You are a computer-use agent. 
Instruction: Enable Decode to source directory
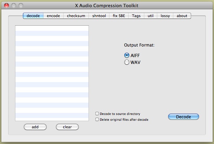(x=97, y=114)
